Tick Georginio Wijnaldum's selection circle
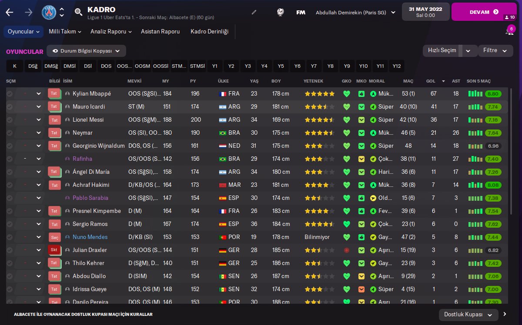The height and width of the screenshot is (325, 522). [x=10, y=146]
